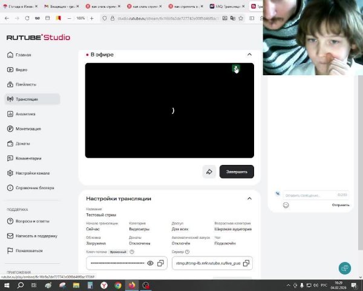Open the emoji picker in chat
This screenshot has width=363, height=291.
pyautogui.click(x=286, y=205)
